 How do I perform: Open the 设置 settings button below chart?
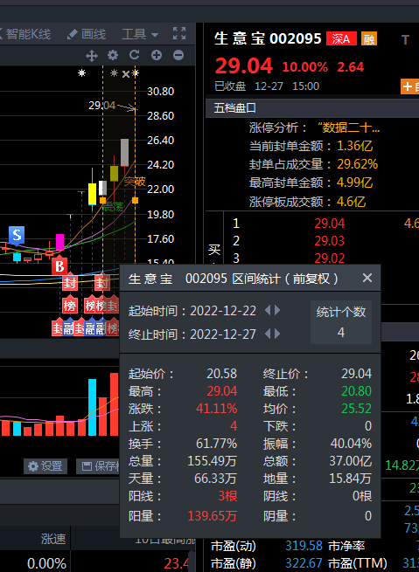(45, 466)
